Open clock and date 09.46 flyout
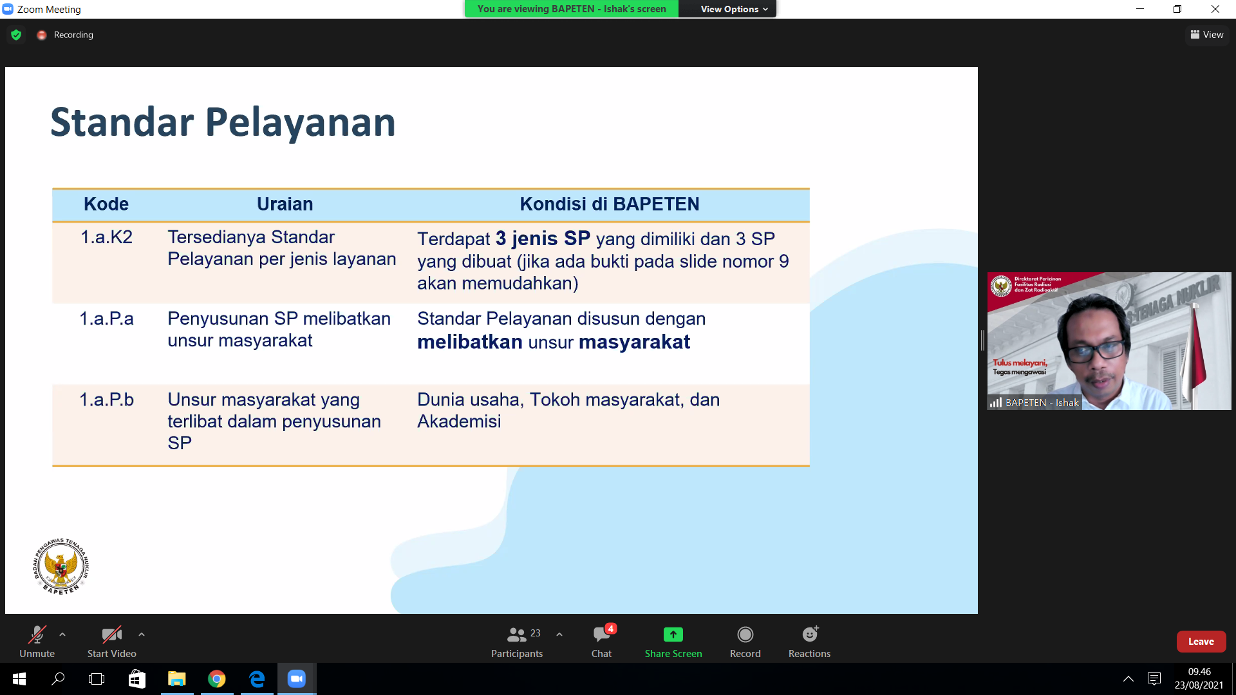The height and width of the screenshot is (695, 1236). 1199,679
